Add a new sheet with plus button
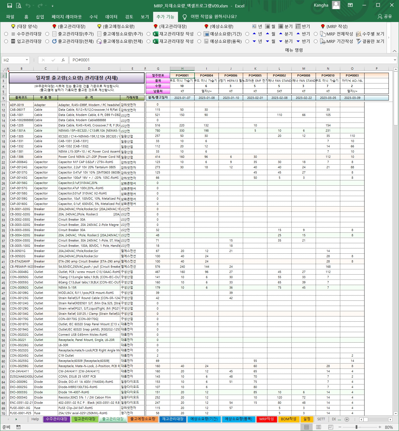 347,419
